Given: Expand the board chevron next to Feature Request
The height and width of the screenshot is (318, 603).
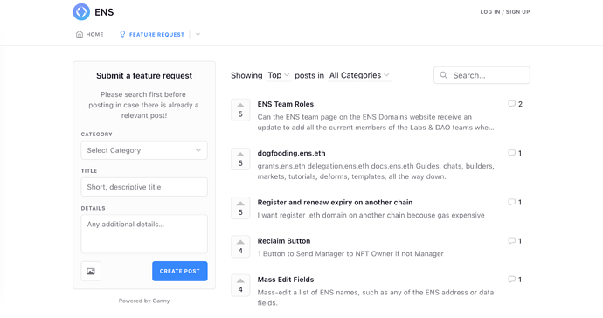Looking at the screenshot, I should pyautogui.click(x=198, y=34).
